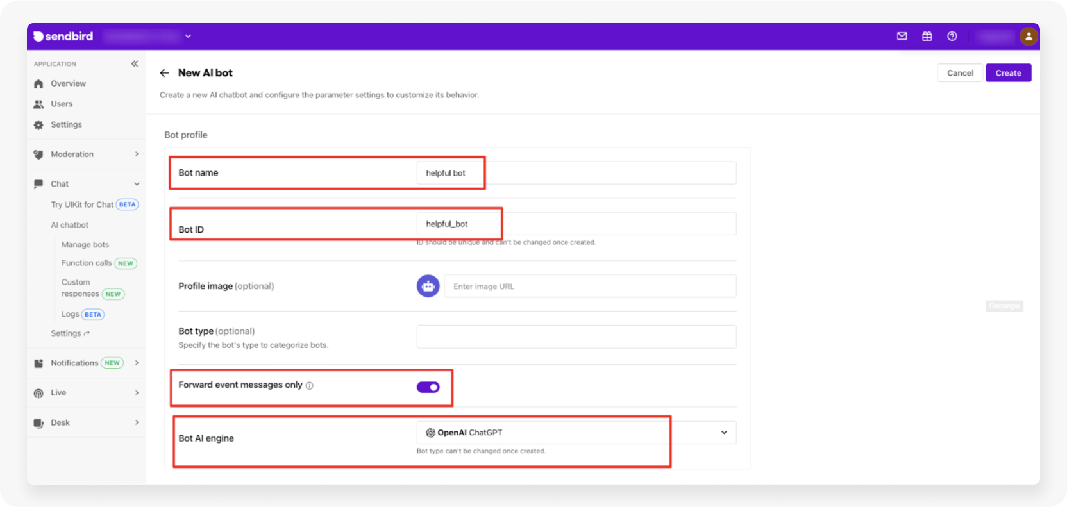1067x507 pixels.
Task: Collapse the sidebar with double-chevron icon
Action: coord(135,63)
